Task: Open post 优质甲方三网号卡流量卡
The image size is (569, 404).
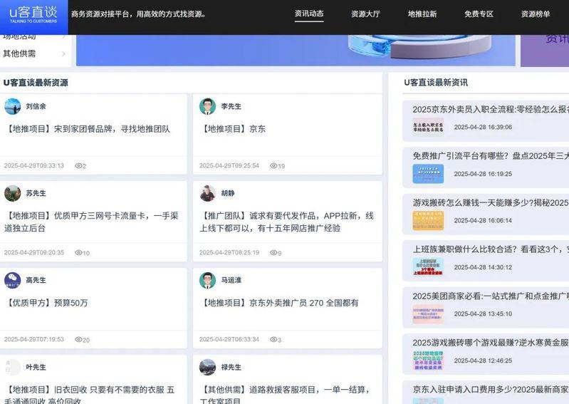Action: (x=91, y=222)
